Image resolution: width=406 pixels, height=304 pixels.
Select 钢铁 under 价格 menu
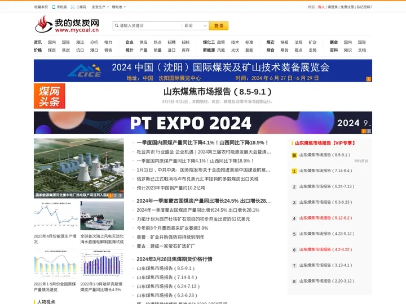108,50
